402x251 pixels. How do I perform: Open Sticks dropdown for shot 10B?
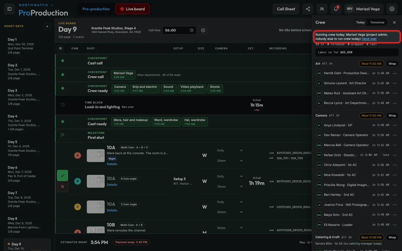[230, 228]
